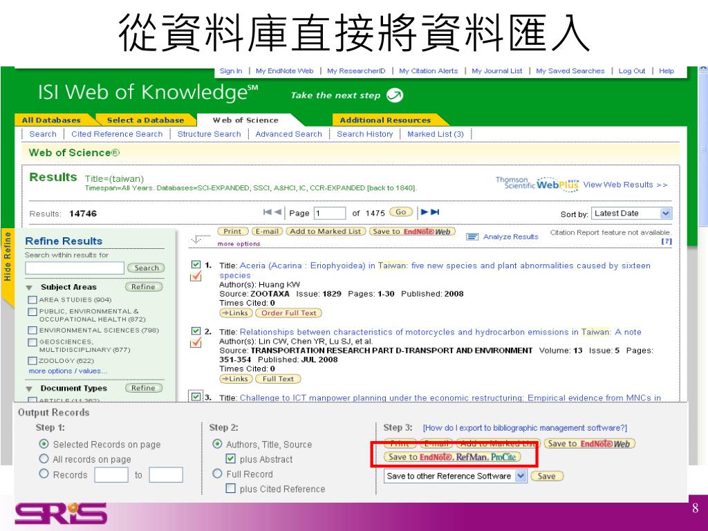The height and width of the screenshot is (531, 708).
Task: Check the Geosciences, Multidisciplinary checkbox
Action: point(32,342)
